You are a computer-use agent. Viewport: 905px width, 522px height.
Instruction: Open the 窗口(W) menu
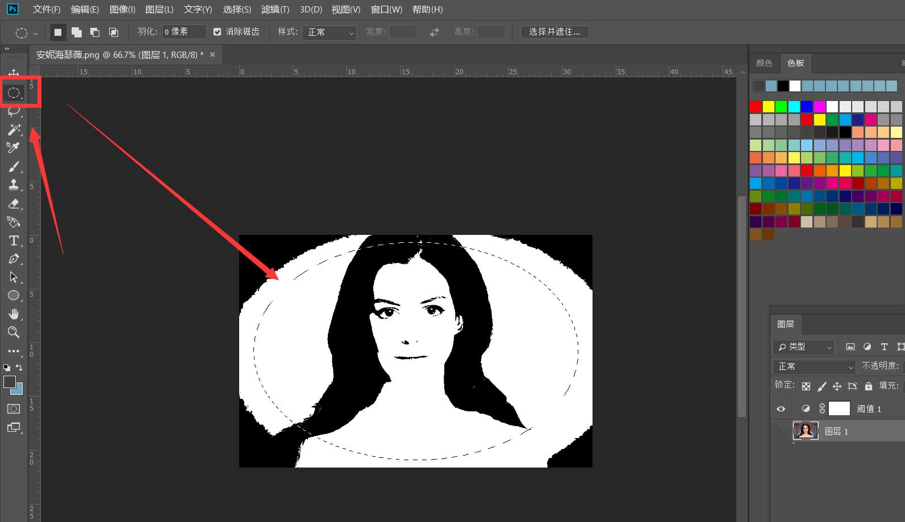(x=386, y=10)
